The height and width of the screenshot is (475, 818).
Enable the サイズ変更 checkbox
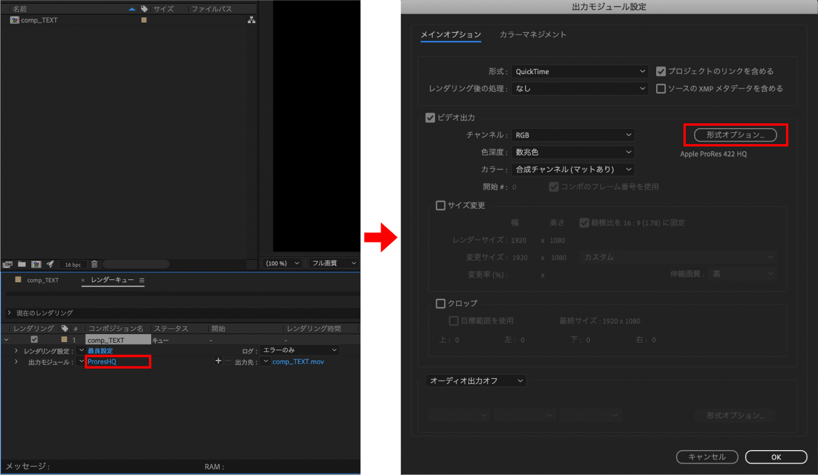440,206
